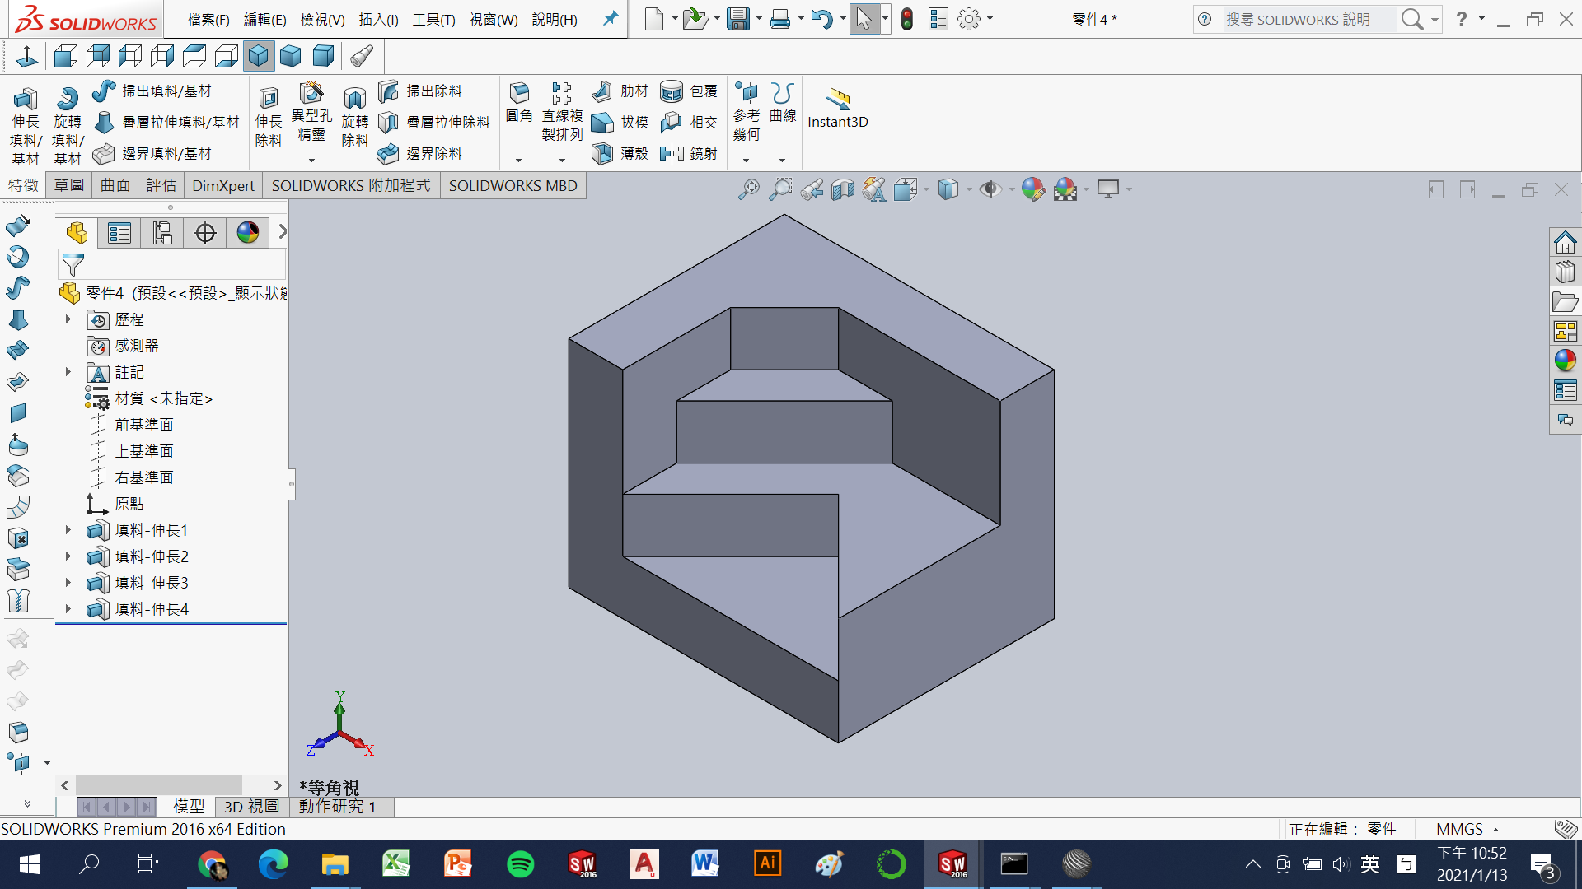Select the 動作研究 1 bottom tab

pos(337,807)
